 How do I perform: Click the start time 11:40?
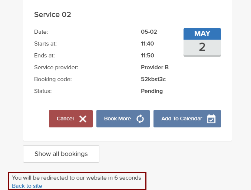147,44
